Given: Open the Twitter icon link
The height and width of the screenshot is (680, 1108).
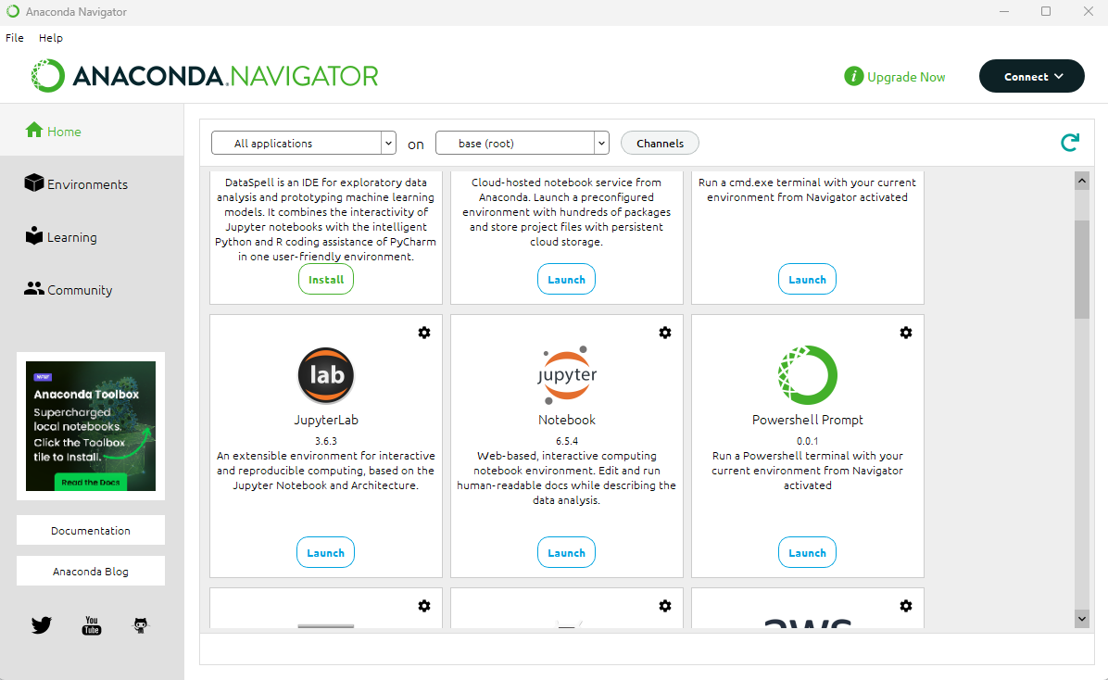Looking at the screenshot, I should pyautogui.click(x=41, y=624).
